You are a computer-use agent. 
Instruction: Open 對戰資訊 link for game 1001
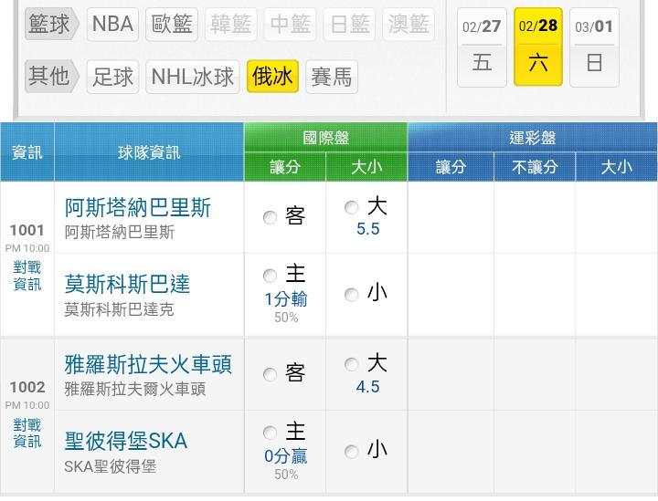(27, 276)
